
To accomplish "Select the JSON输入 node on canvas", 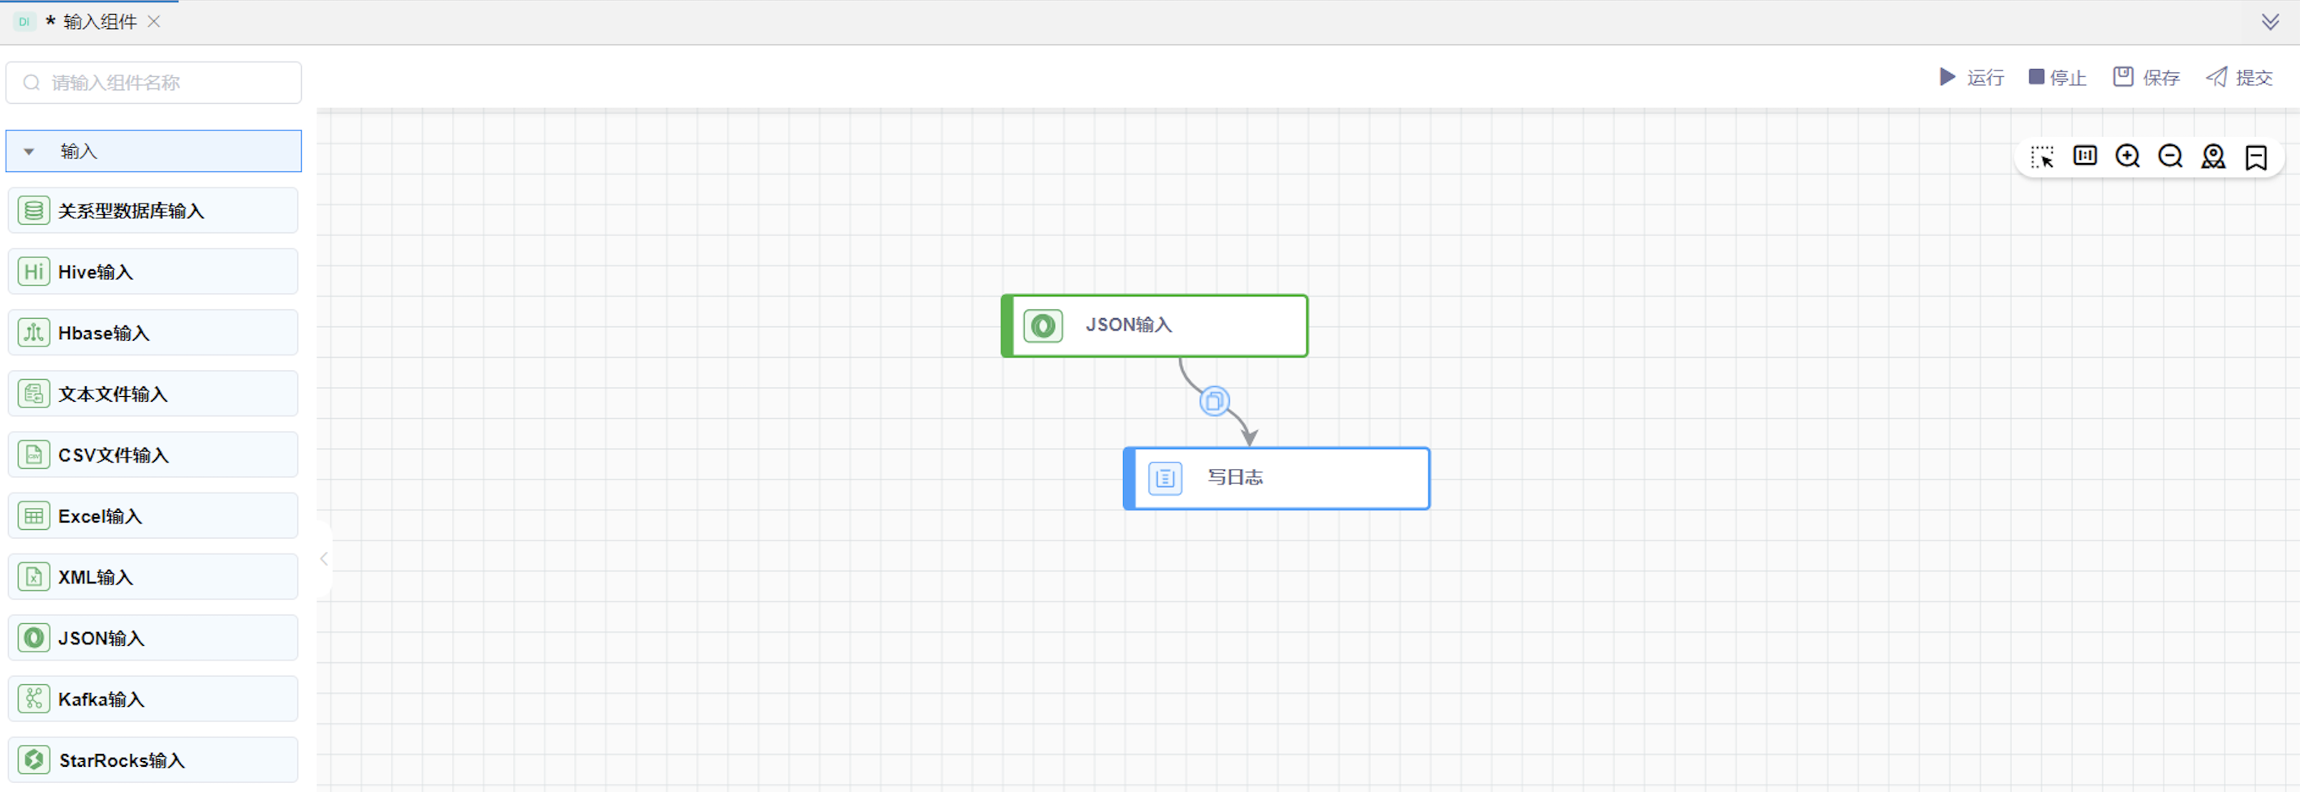I will coord(1155,326).
